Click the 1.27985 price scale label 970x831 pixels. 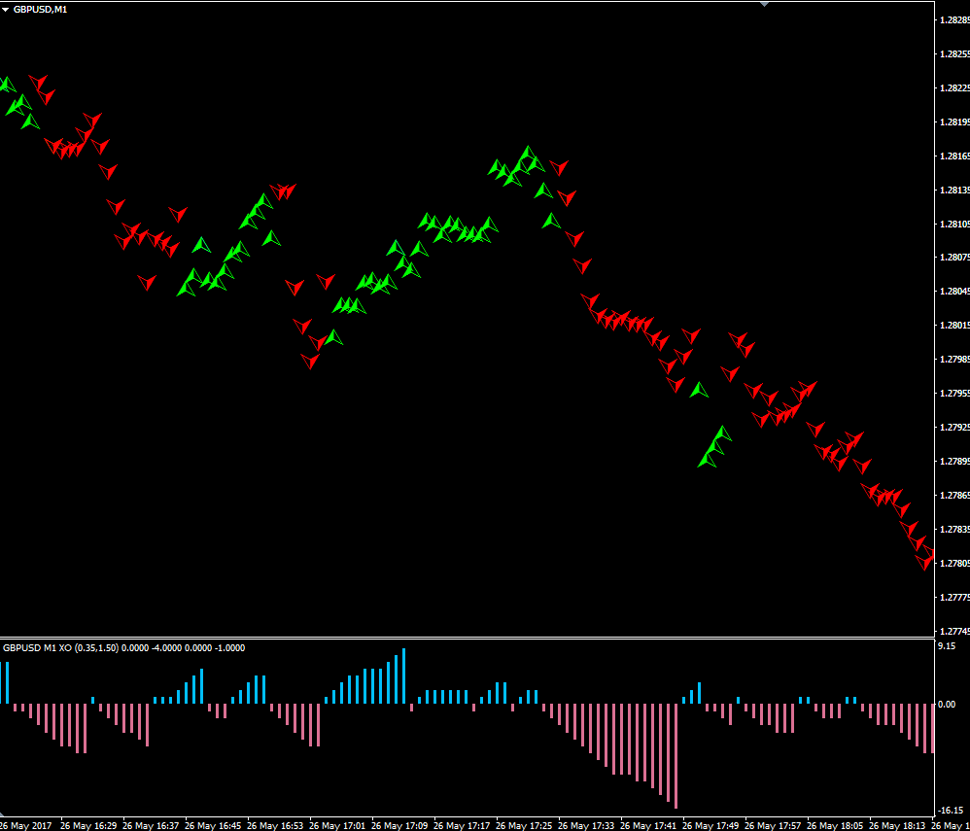click(x=953, y=360)
